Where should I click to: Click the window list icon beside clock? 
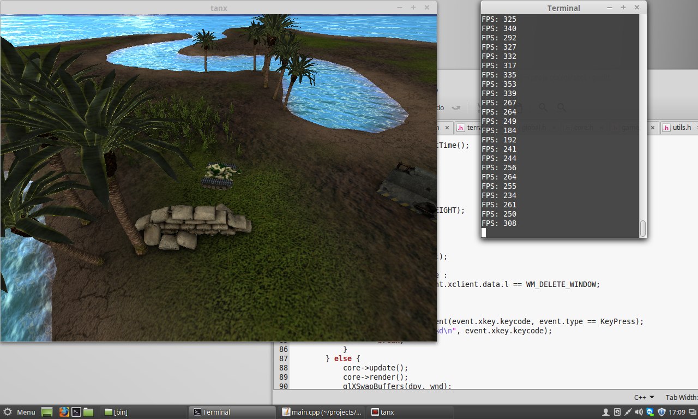691,412
